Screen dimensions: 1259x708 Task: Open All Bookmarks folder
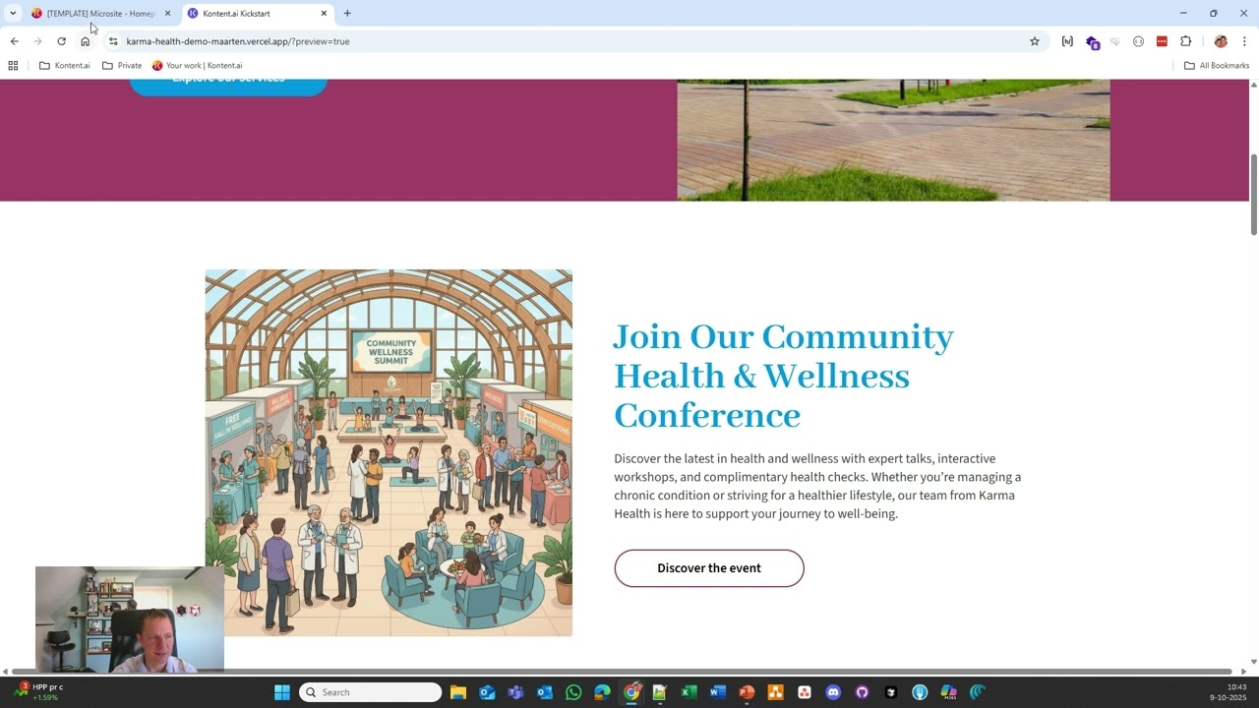click(1217, 66)
